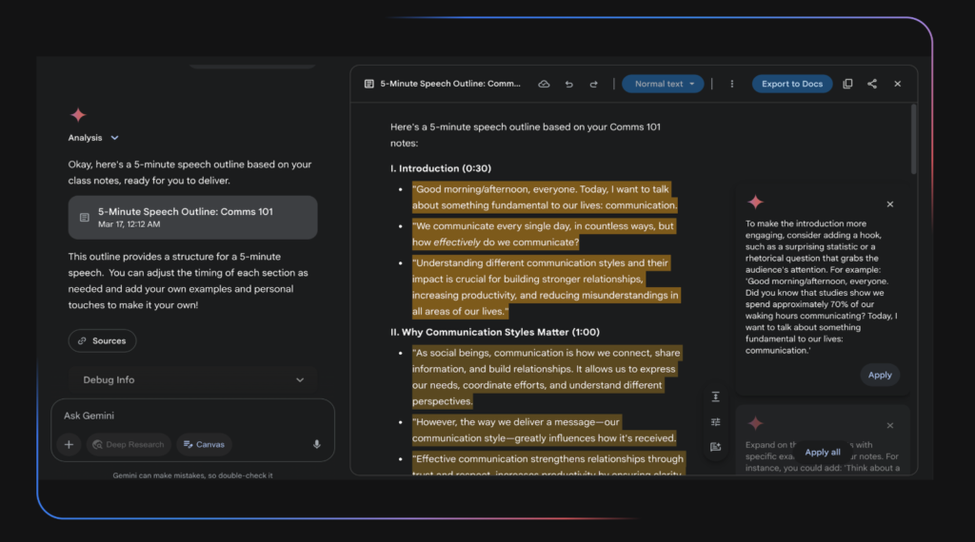The height and width of the screenshot is (542, 975).
Task: Click the 'Understanding different communication styles' bullet
Action: (x=546, y=287)
